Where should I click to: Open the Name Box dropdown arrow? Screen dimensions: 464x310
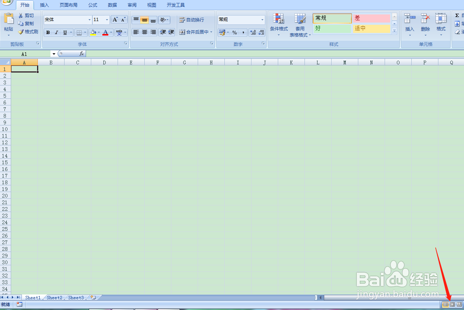[x=54, y=54]
